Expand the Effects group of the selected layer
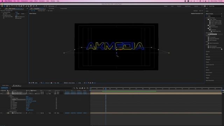The width and height of the screenshot is (224, 126). 8,95
